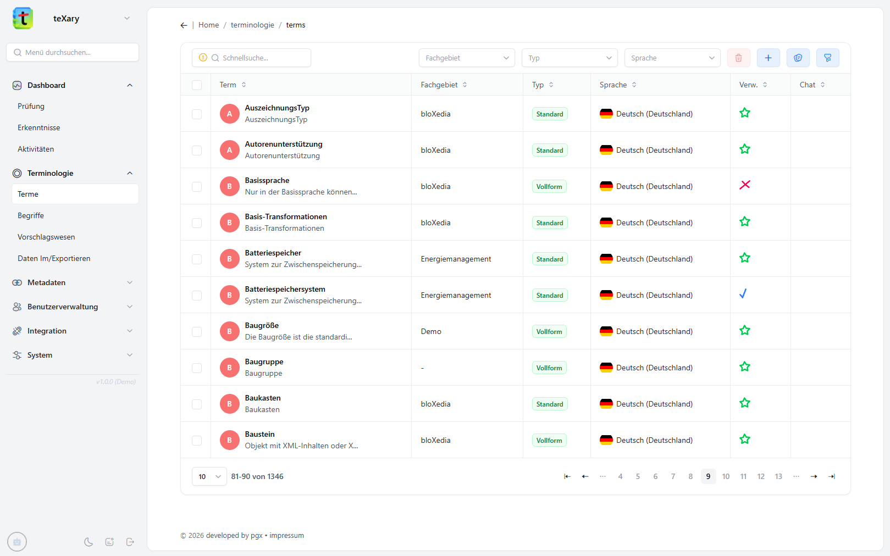The height and width of the screenshot is (556, 890).
Task: Select the Batteriespeicher row checkbox
Action: click(x=197, y=259)
